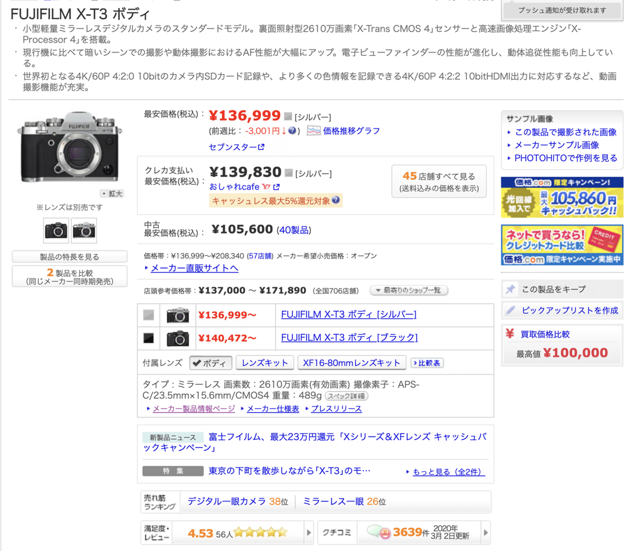
Task: Click the help icon beside -3,001円
Action: [292, 131]
